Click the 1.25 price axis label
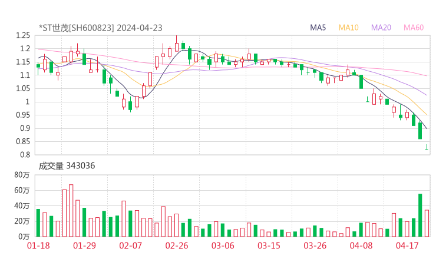 tap(23, 35)
